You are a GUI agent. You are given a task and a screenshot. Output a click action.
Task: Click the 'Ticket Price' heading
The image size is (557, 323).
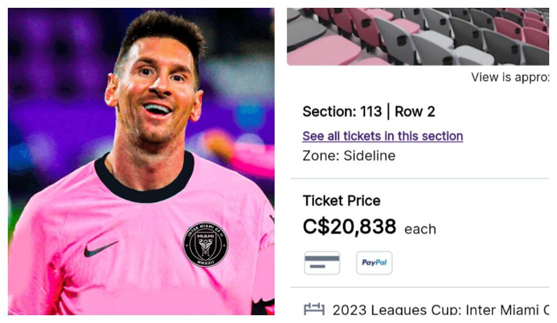point(341,200)
